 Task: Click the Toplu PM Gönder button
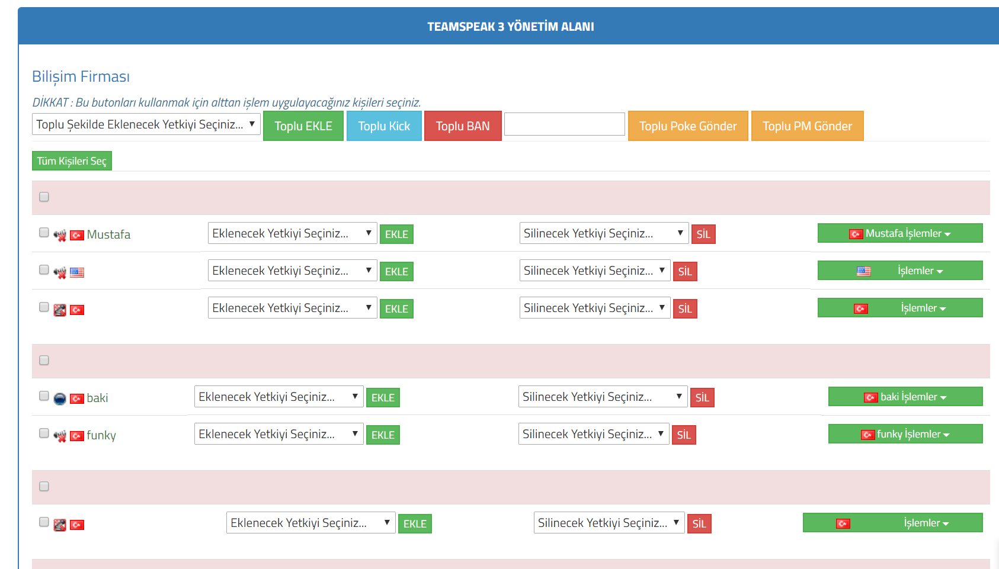807,126
